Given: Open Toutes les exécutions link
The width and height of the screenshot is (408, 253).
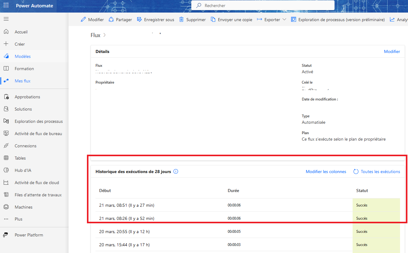Looking at the screenshot, I should click(x=380, y=172).
